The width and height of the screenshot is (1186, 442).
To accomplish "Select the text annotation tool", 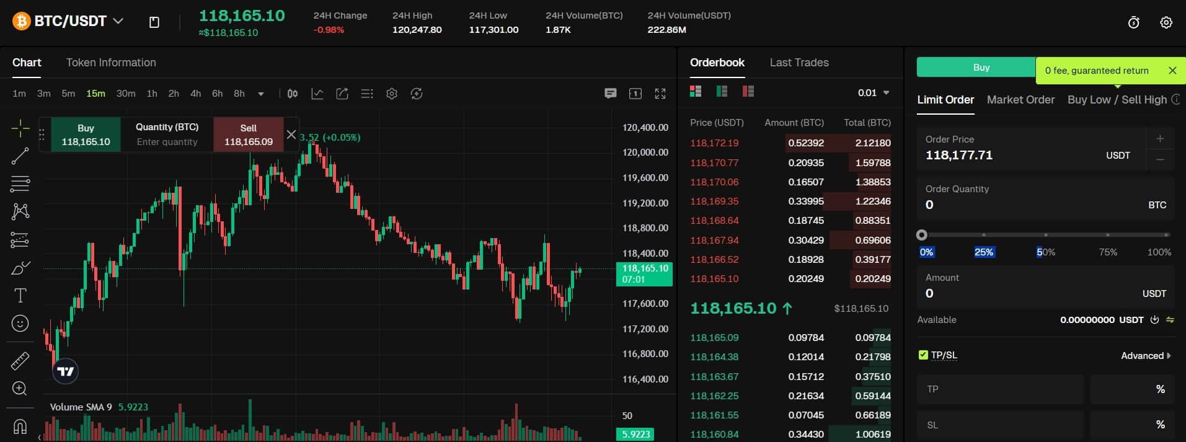I will tap(20, 296).
